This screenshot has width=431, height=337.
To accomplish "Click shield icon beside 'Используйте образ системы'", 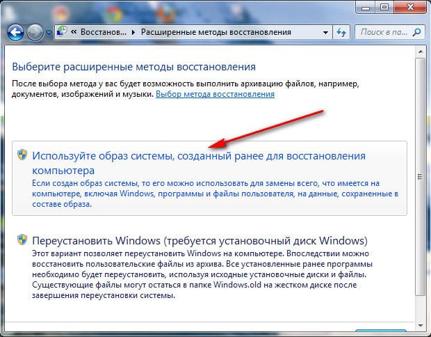I will pyautogui.click(x=22, y=156).
